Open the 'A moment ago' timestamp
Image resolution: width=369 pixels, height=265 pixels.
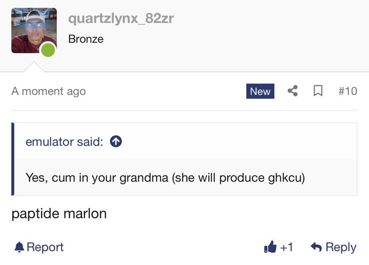coord(49,91)
